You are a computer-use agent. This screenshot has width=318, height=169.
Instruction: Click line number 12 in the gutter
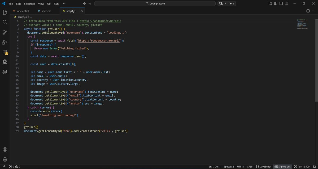[x=17, y=64]
